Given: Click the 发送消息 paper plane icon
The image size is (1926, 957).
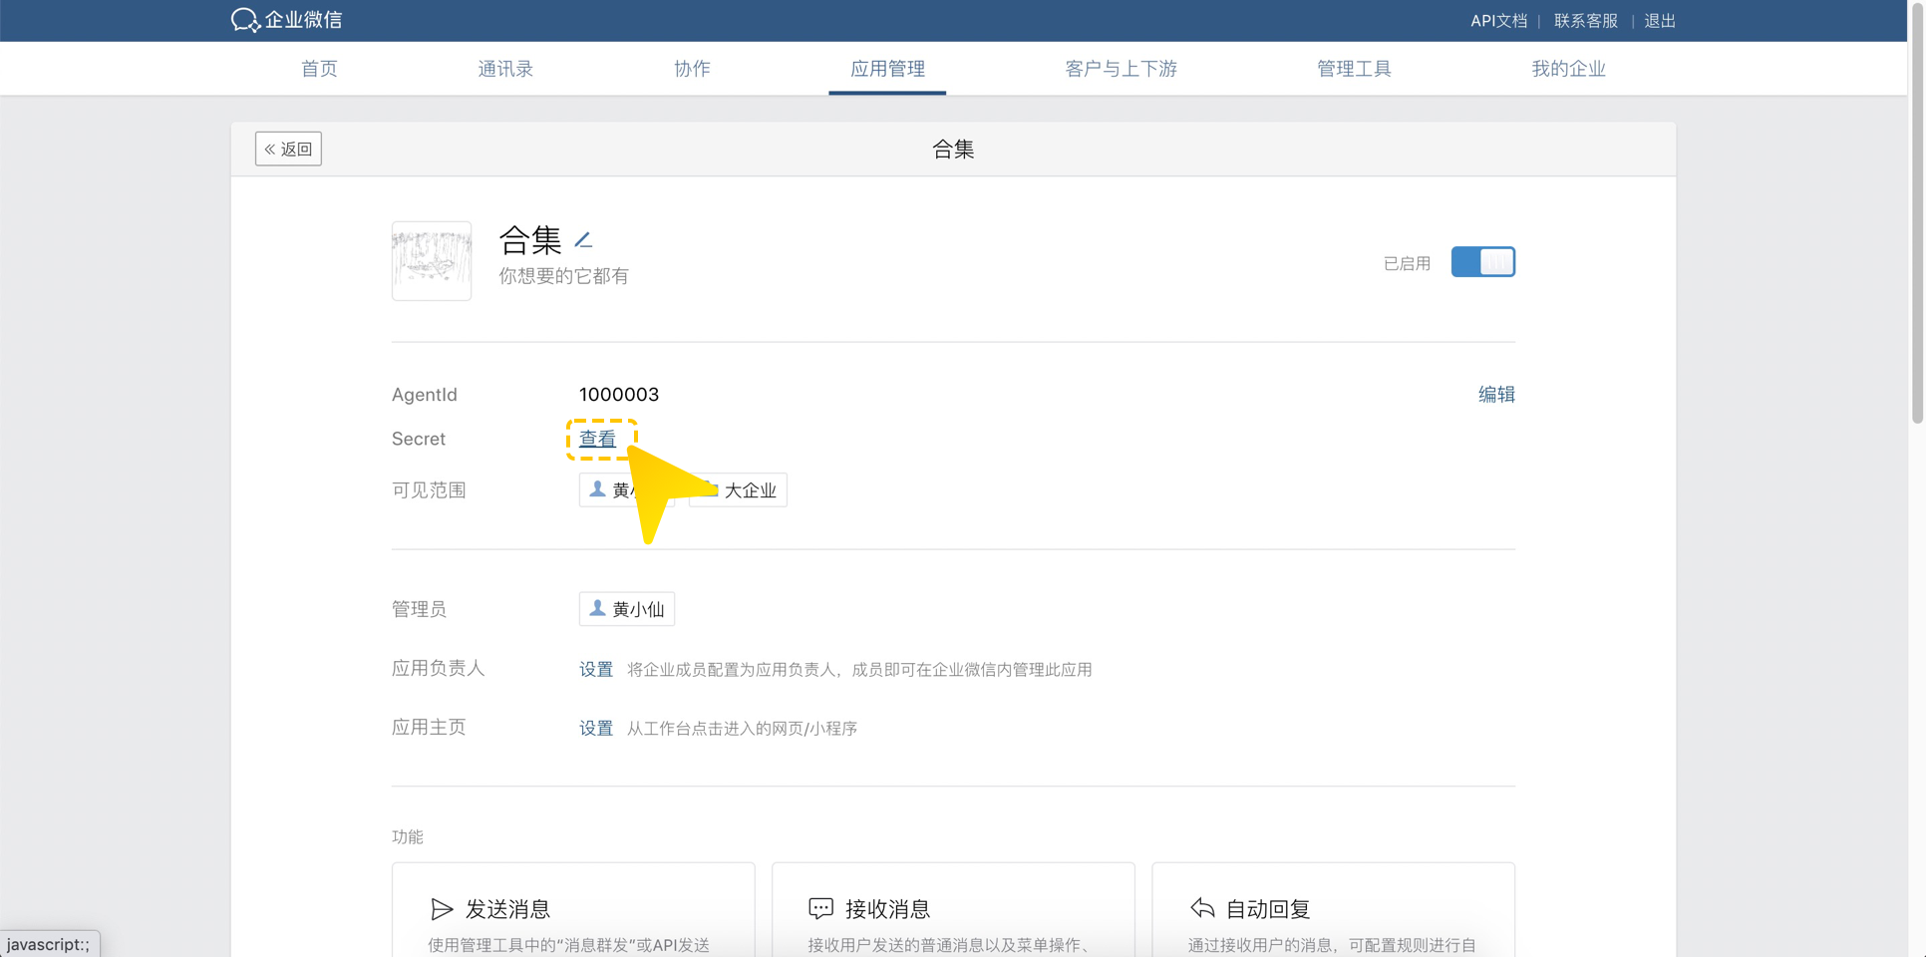Looking at the screenshot, I should click(x=441, y=908).
